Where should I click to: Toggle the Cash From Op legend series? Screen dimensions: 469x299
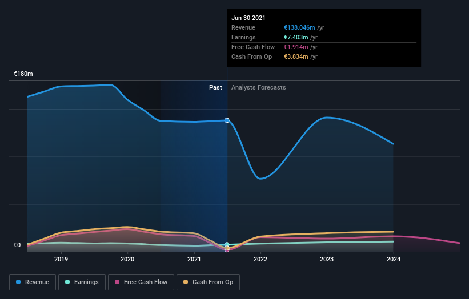208,282
